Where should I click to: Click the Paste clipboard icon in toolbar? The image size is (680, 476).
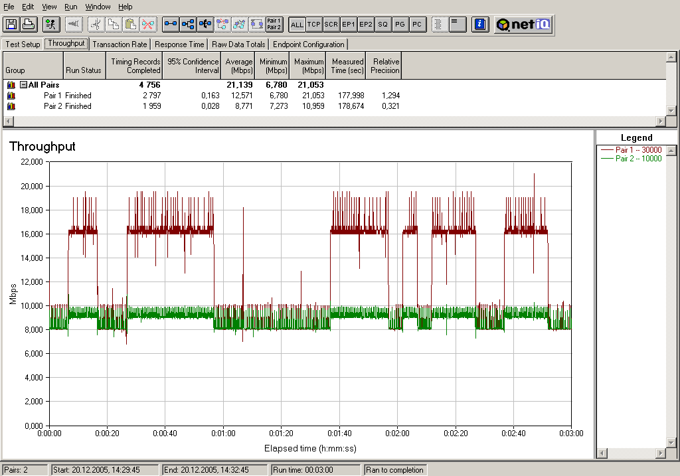(x=131, y=25)
